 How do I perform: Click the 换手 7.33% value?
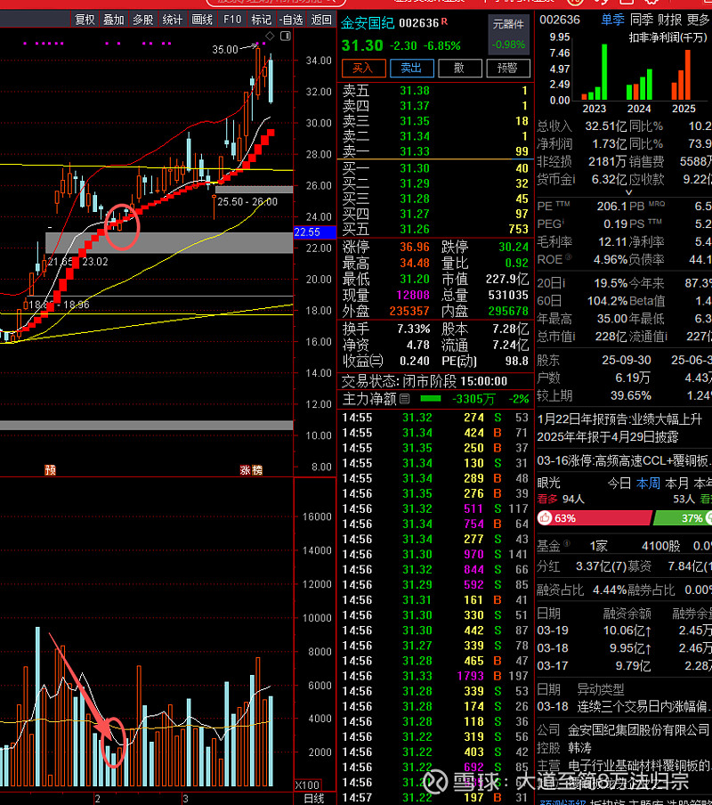pos(414,329)
